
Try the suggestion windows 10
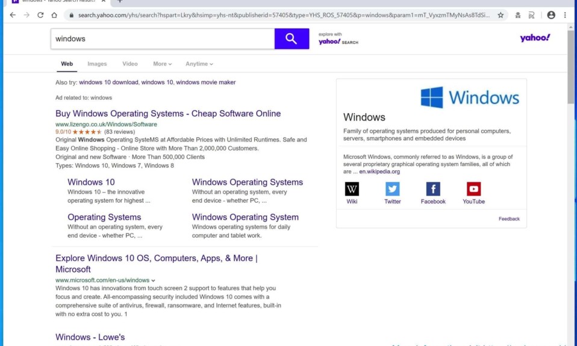coord(157,82)
